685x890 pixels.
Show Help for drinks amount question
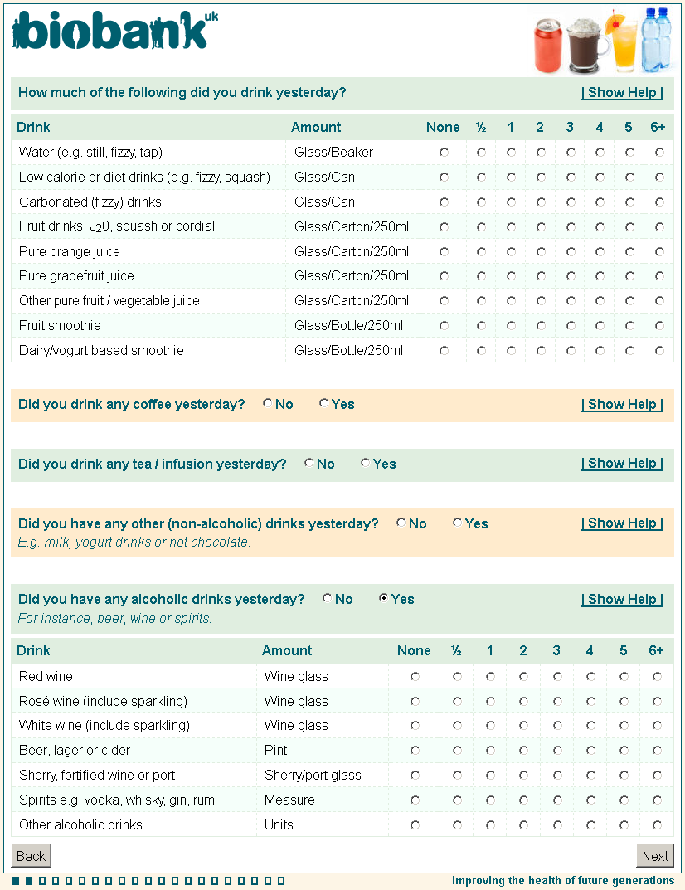(622, 93)
